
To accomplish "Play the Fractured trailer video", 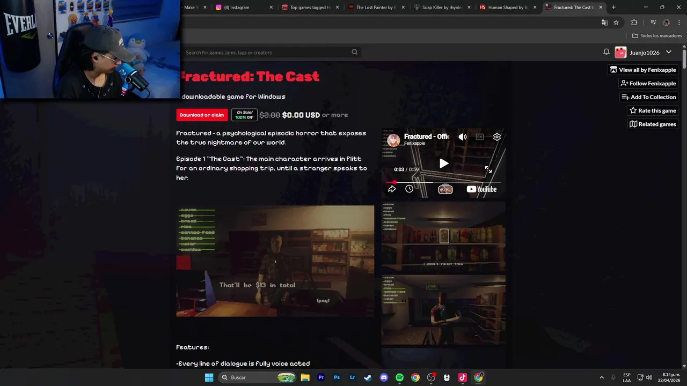I will coord(444,164).
